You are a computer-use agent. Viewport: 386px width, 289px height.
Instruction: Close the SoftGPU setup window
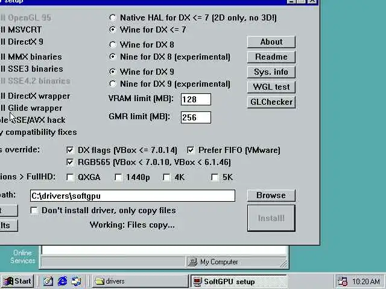click(312, 1)
